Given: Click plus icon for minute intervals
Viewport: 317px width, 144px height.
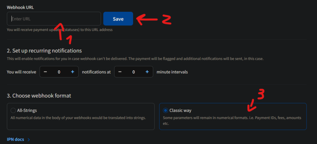Looking at the screenshot, I should [x=147, y=72].
